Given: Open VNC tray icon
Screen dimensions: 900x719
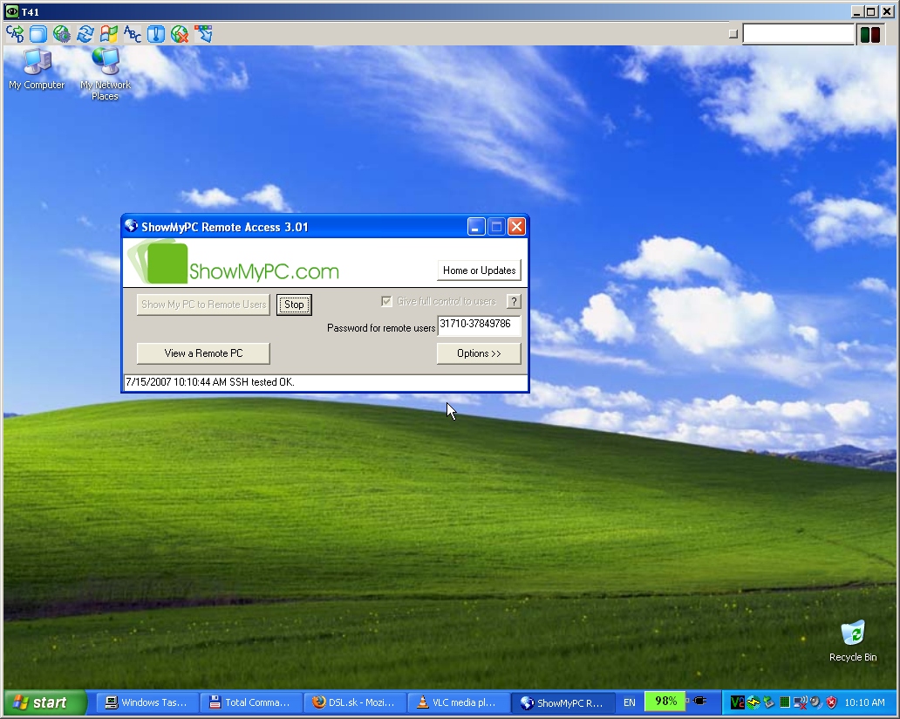Looking at the screenshot, I should tap(737, 702).
